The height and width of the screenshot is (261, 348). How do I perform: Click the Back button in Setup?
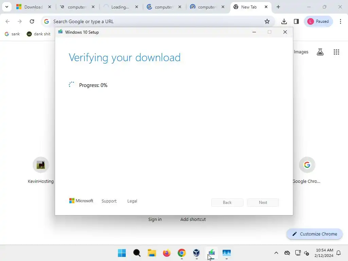(x=227, y=203)
